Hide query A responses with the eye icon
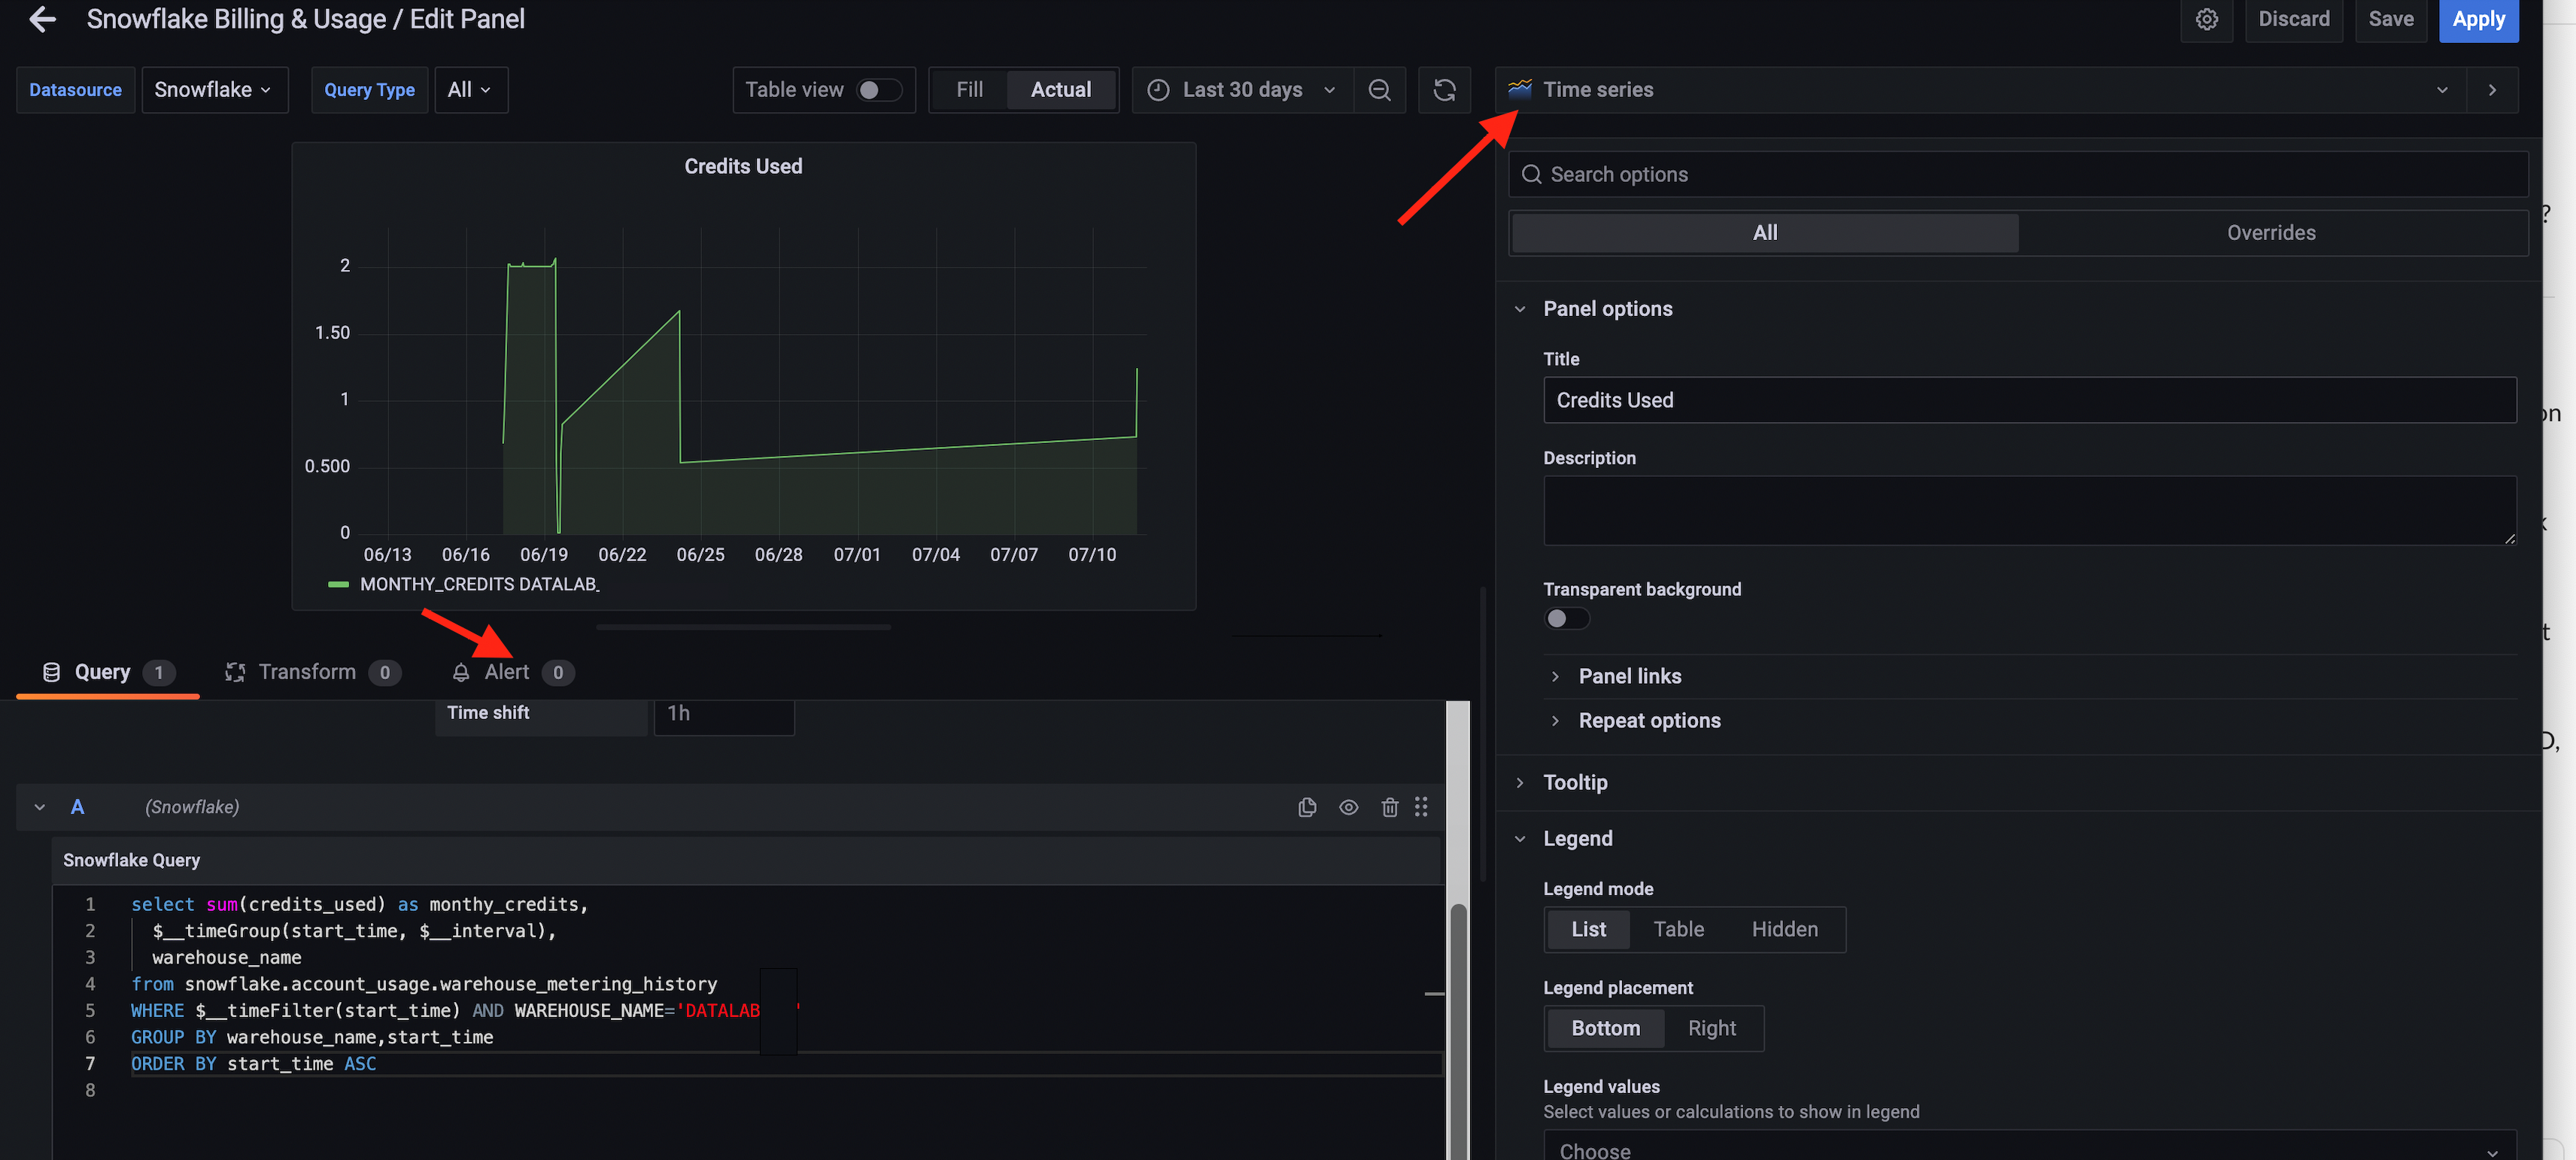This screenshot has height=1160, width=2576. (1348, 807)
